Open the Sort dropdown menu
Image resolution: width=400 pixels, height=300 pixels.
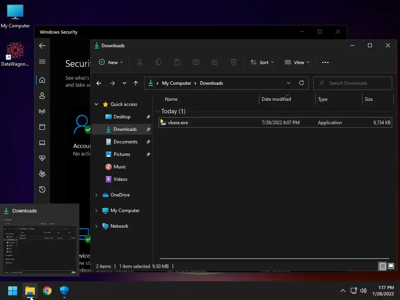pos(262,62)
